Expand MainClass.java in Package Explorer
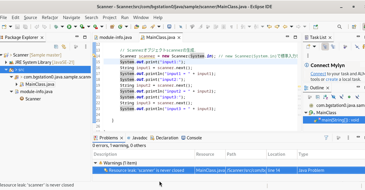Image resolution: width=365 pixels, height=190 pixels. (17, 84)
